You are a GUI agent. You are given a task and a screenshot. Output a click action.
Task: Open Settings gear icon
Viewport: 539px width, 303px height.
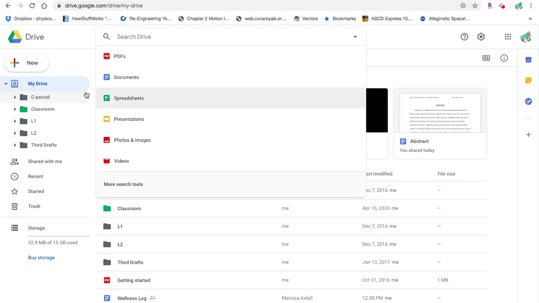pyautogui.click(x=481, y=37)
